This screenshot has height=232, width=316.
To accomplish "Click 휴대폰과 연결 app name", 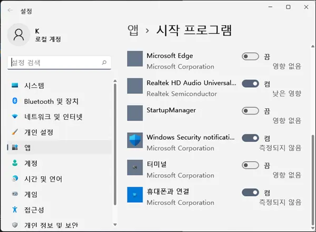I will point(168,191).
